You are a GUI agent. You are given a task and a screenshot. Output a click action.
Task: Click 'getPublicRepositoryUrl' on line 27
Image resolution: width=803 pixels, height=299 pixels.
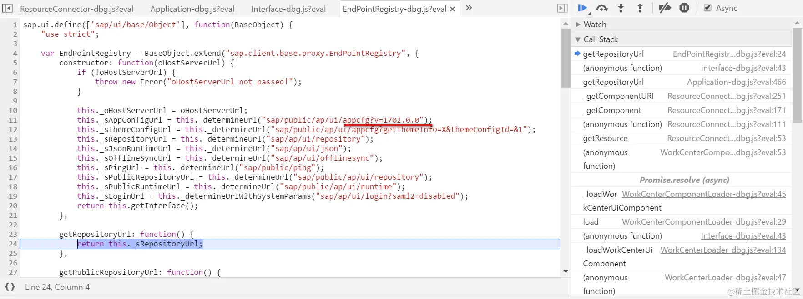click(x=108, y=273)
